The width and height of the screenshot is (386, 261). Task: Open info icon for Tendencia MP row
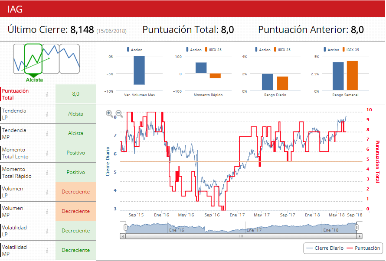pos(47,133)
